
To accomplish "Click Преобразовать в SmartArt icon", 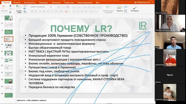I will point(108,7).
